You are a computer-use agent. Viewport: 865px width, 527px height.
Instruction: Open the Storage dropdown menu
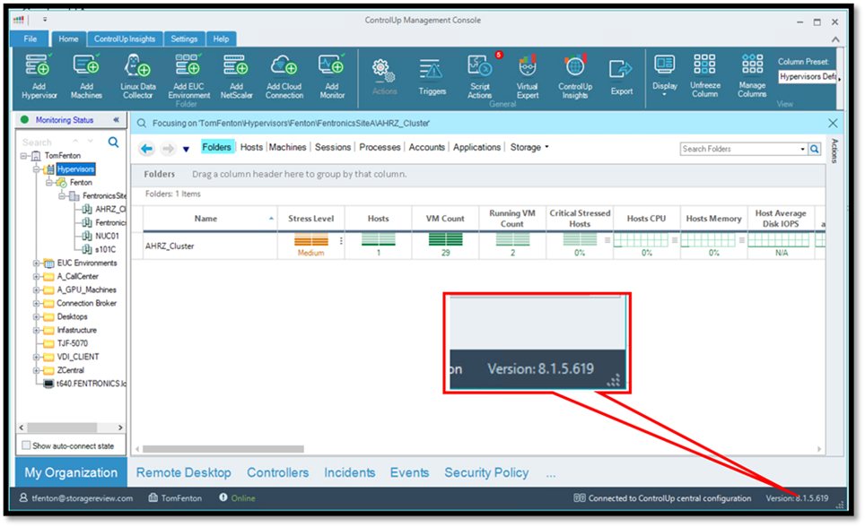(529, 147)
